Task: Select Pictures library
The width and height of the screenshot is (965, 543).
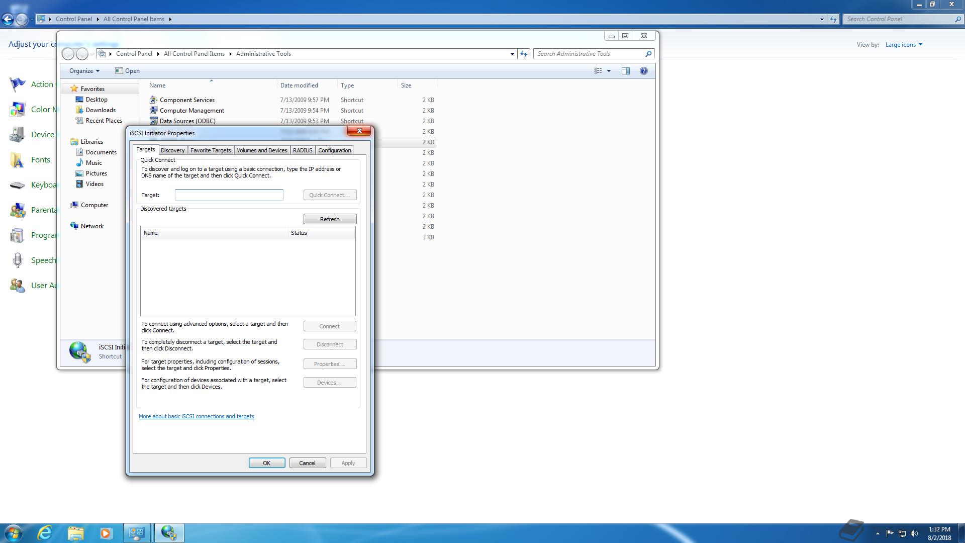Action: click(x=96, y=173)
